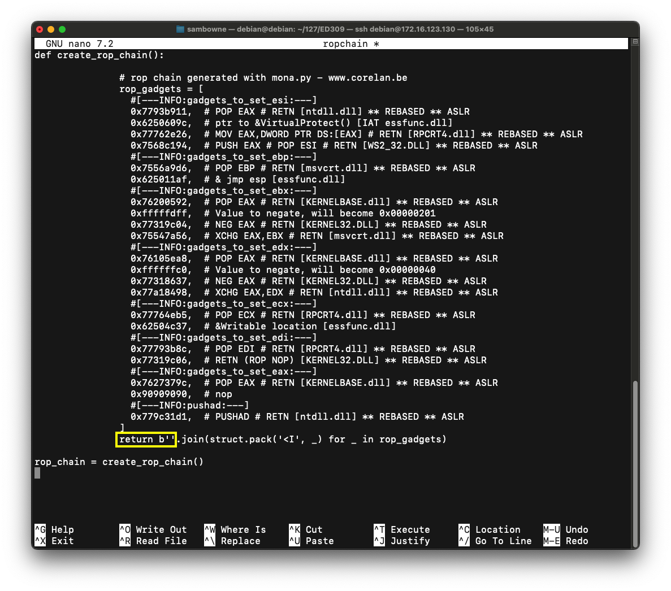The width and height of the screenshot is (671, 591).
Task: Click the ^G Help shortcut
Action: [x=54, y=529]
